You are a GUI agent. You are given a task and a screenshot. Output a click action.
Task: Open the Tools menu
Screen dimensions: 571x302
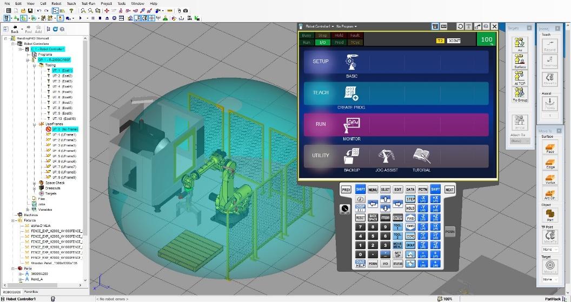click(x=122, y=4)
